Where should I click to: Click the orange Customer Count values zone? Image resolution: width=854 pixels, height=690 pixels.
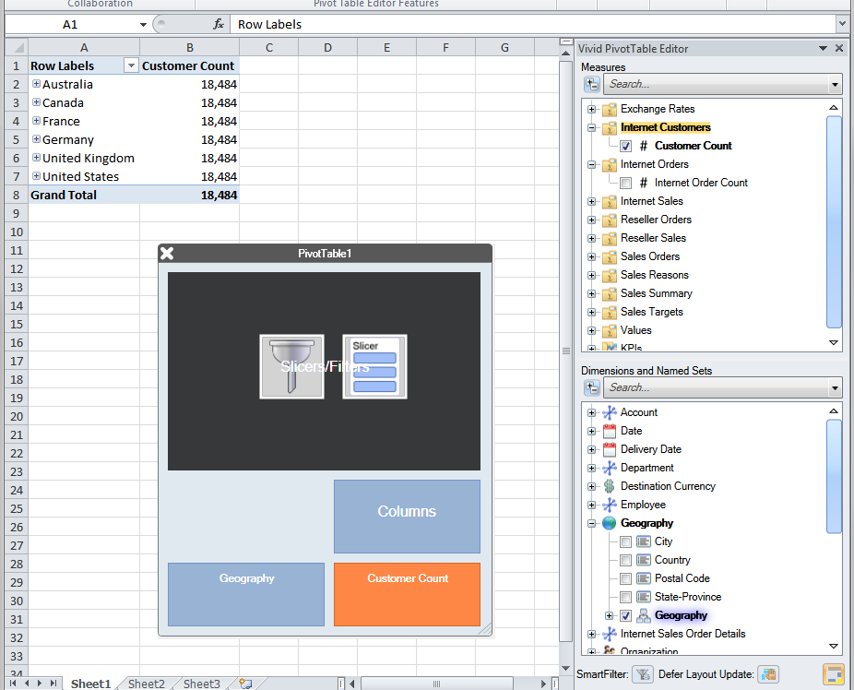[x=407, y=594]
